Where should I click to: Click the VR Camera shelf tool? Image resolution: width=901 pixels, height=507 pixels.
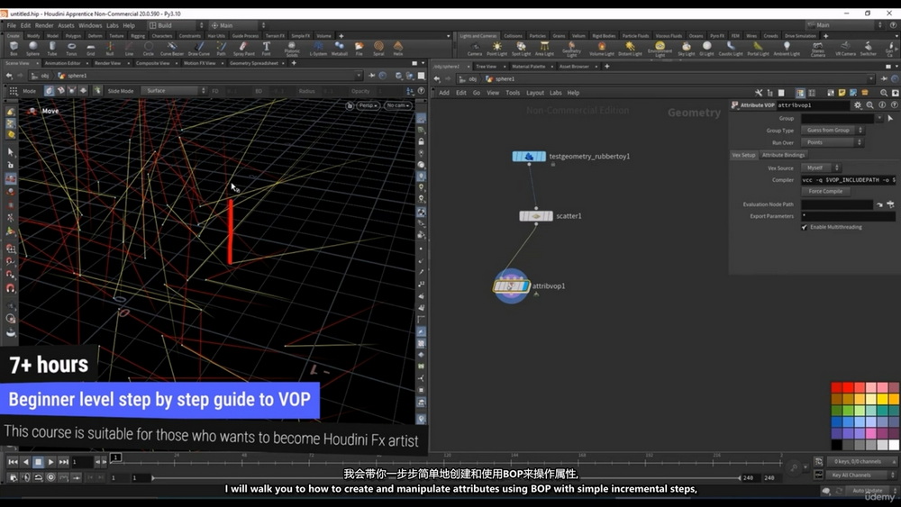[x=845, y=49]
